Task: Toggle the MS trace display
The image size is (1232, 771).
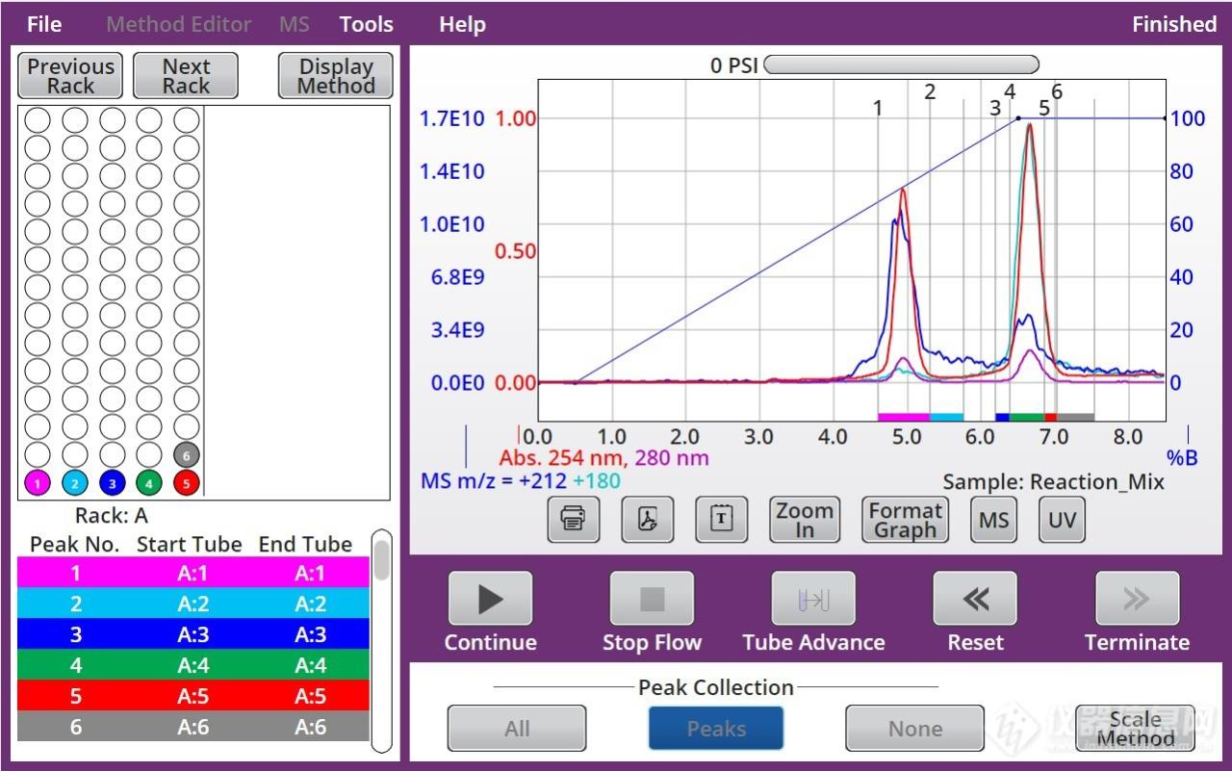Action: (993, 520)
